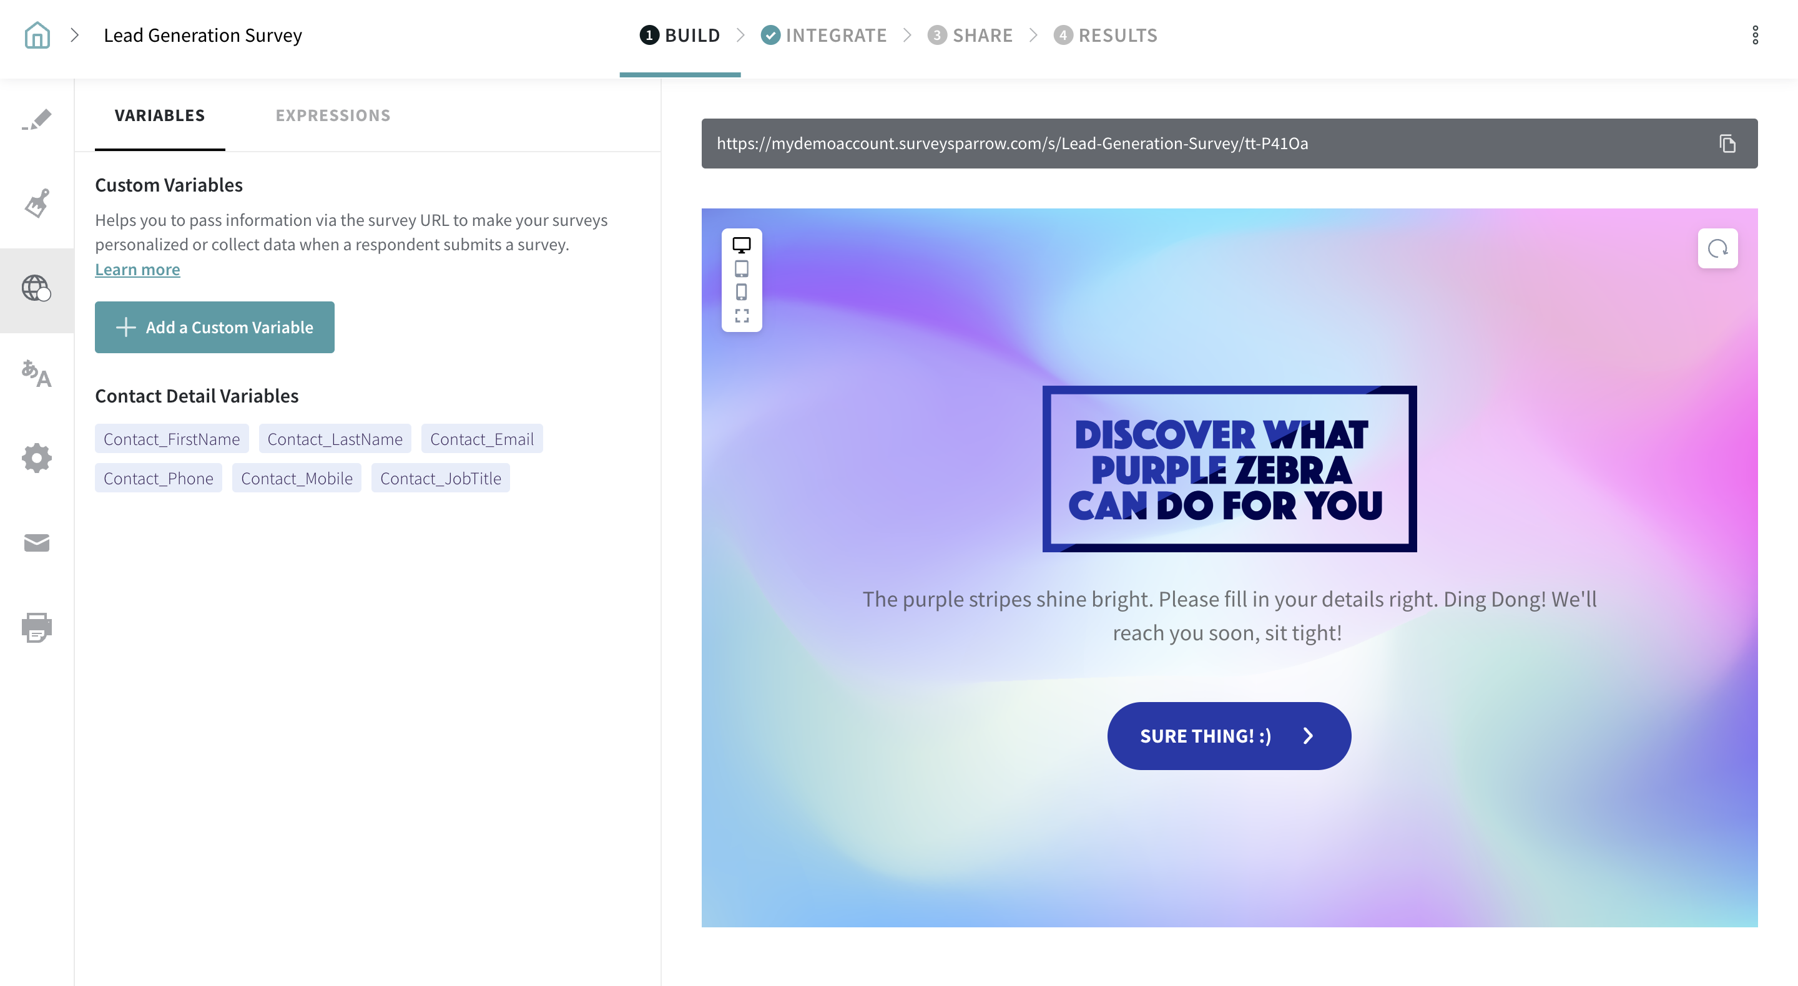Image resolution: width=1798 pixels, height=986 pixels.
Task: Click Add a Custom Variable button
Action: [x=214, y=327]
